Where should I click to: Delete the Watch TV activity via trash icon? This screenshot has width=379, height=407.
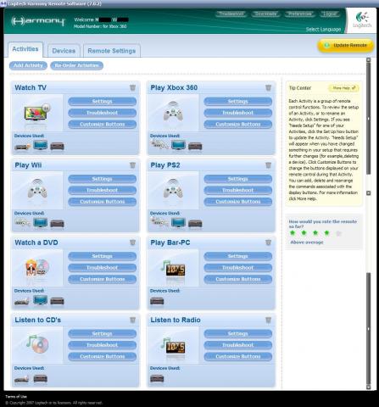132,87
